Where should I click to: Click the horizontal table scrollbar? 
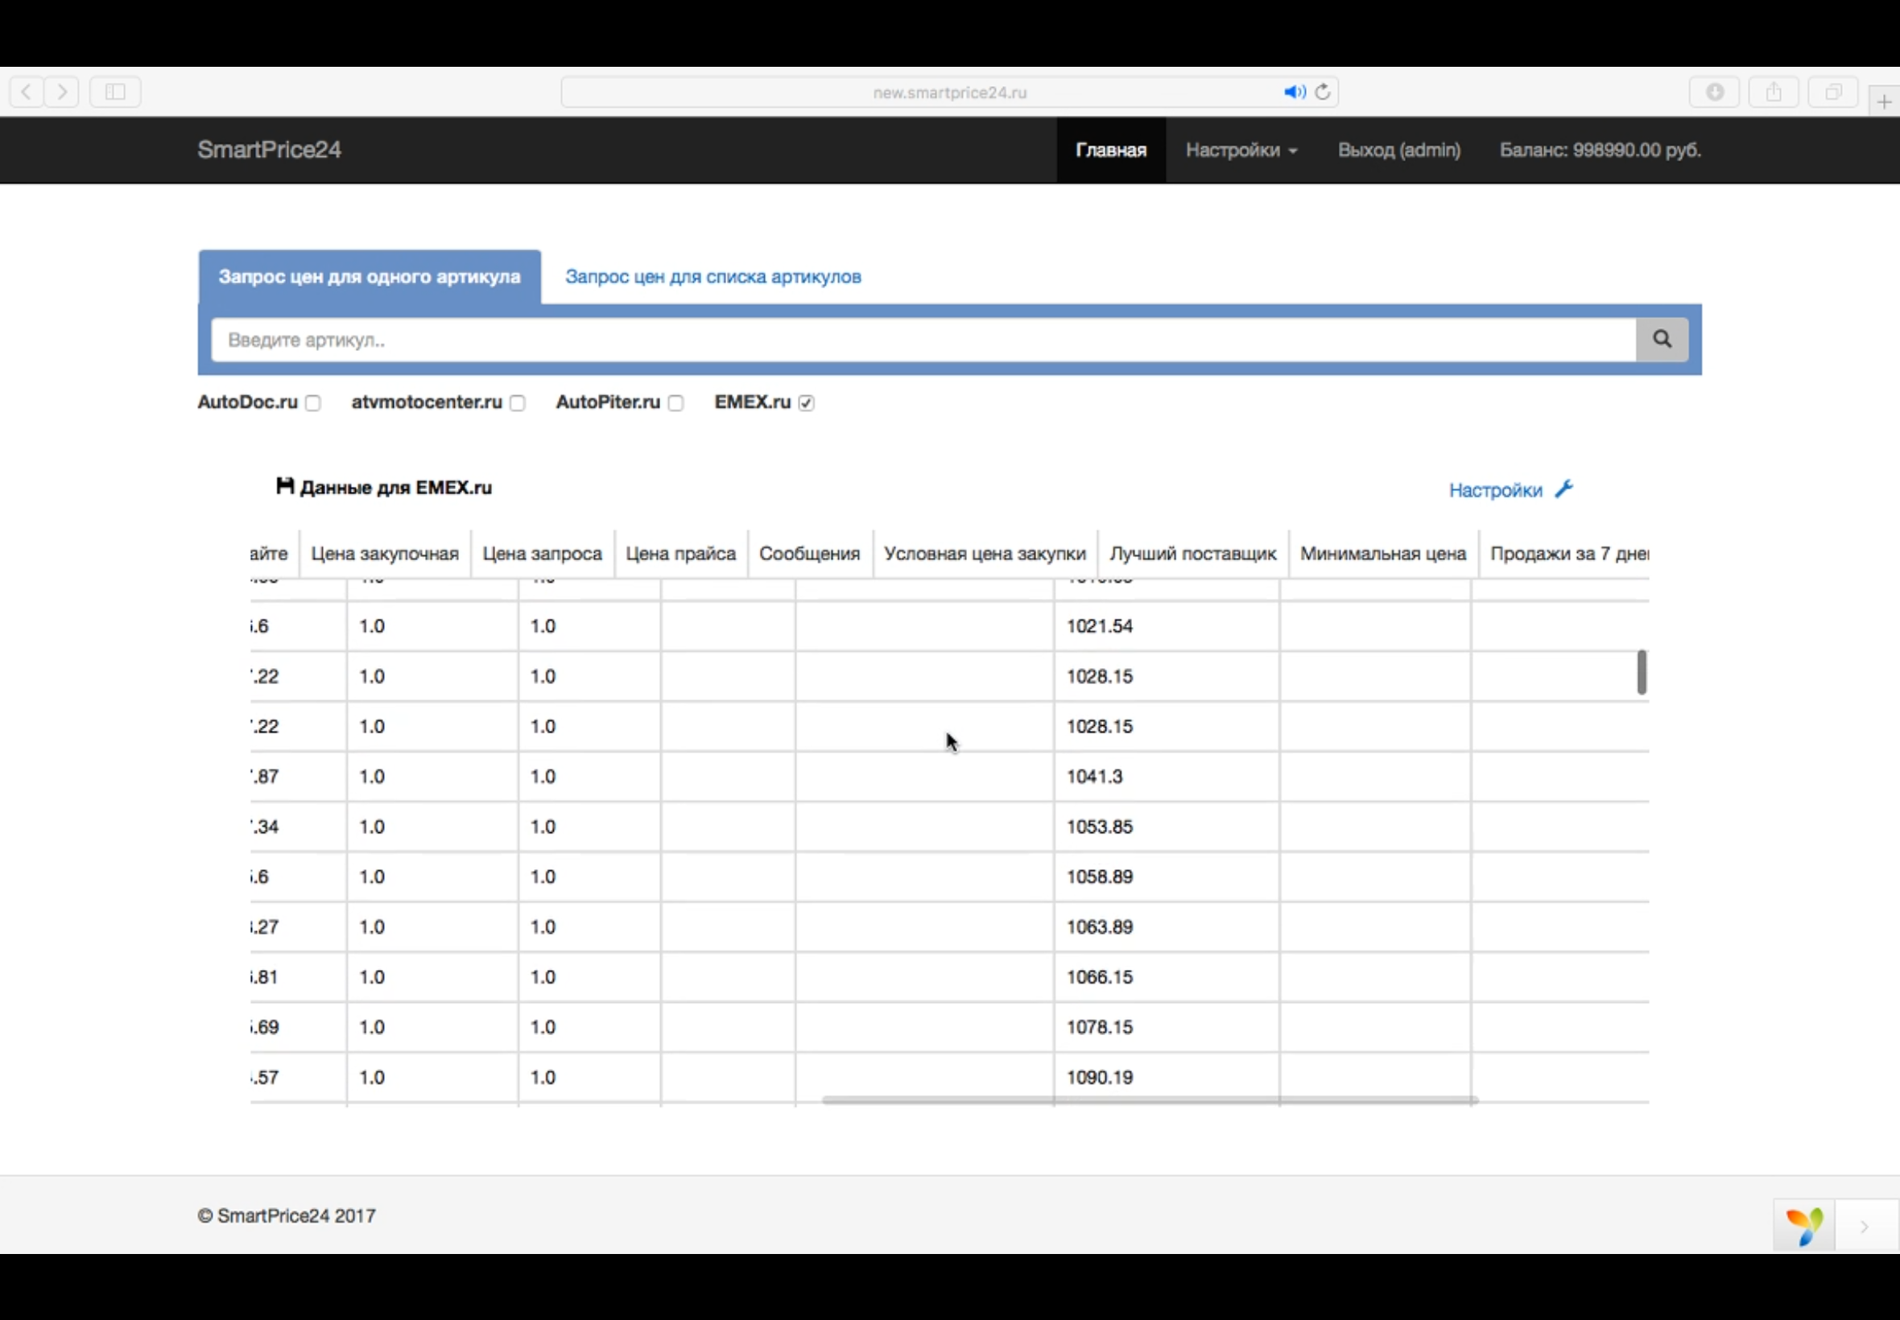(x=1150, y=1100)
